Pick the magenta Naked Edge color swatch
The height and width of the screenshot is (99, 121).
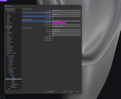(x=59, y=23)
